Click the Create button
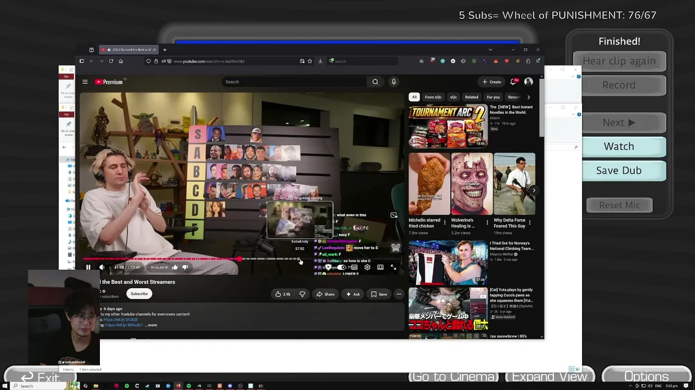Viewport: 695px width, 390px height. (x=491, y=82)
